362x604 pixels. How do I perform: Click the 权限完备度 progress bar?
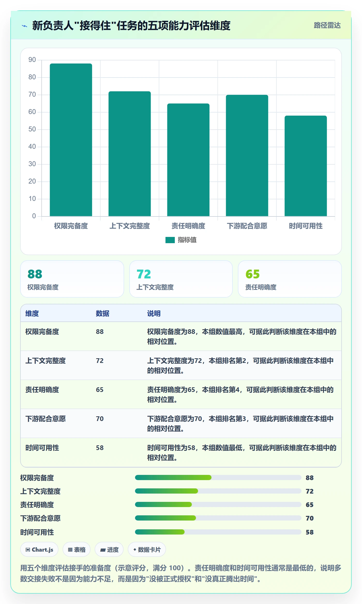pos(218,477)
